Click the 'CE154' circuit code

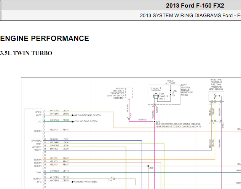point(65,171)
